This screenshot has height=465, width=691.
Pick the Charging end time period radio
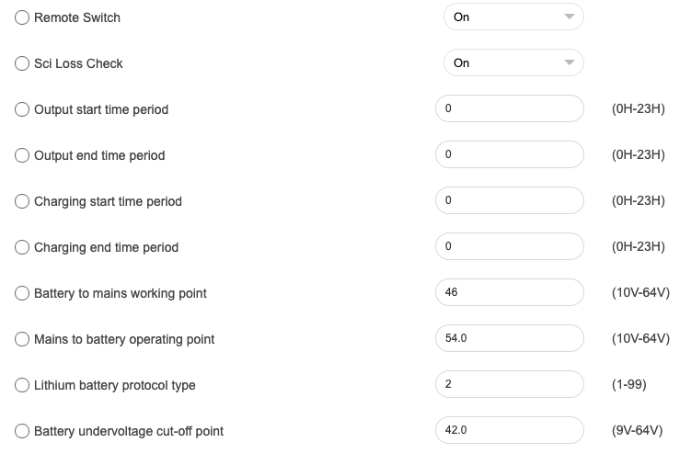[22, 247]
